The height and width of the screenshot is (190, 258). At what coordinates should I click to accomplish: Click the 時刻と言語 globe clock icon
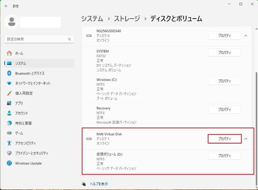9,123
